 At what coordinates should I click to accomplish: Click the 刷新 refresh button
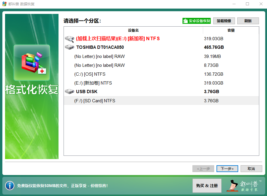point(248,21)
